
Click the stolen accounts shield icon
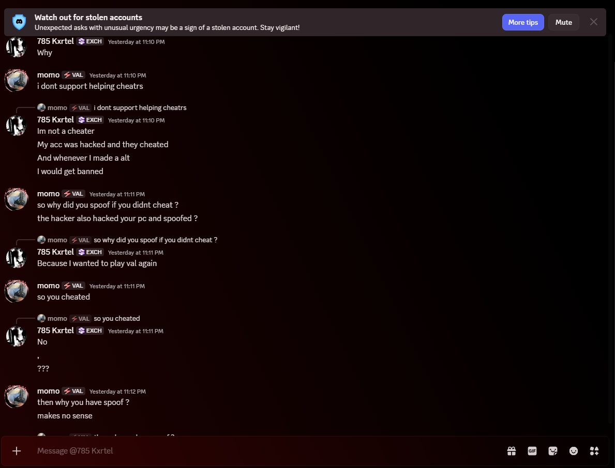point(19,22)
